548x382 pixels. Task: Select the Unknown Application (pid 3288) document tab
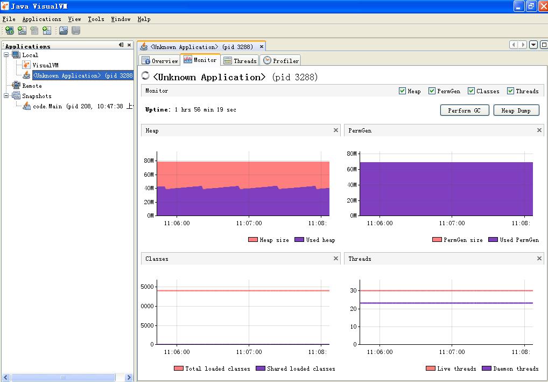201,46
